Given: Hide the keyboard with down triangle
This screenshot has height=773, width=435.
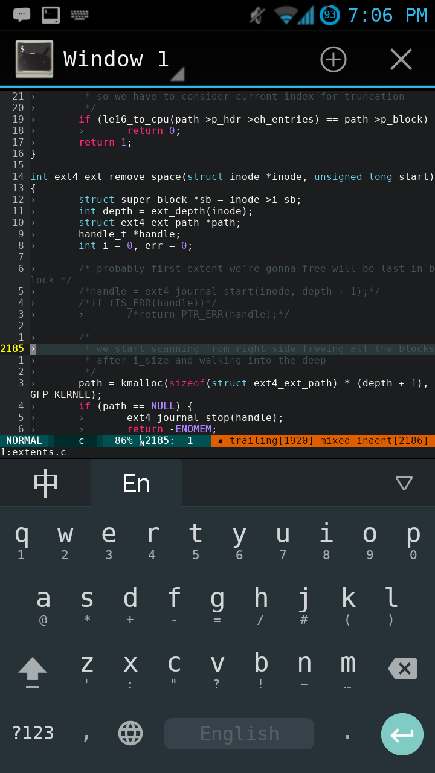Looking at the screenshot, I should [x=404, y=483].
